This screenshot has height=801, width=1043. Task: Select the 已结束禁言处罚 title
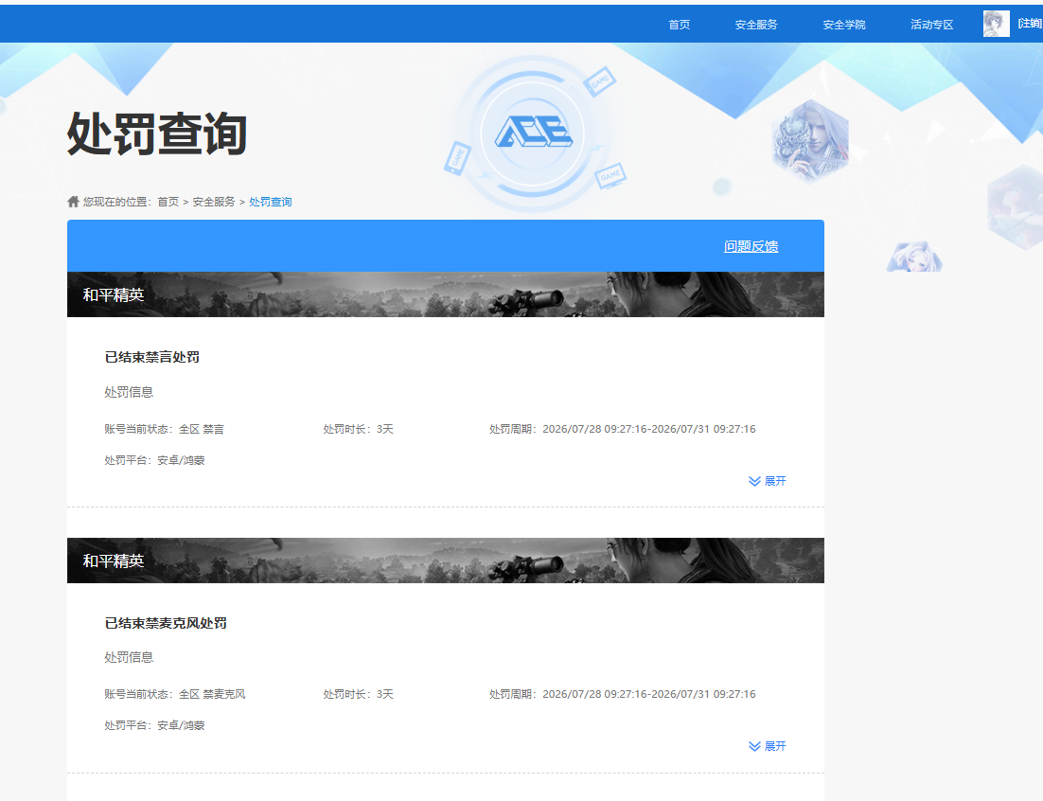[151, 357]
